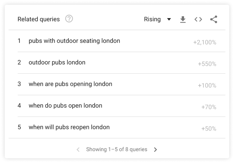Click the +50% rising value

click(209, 129)
